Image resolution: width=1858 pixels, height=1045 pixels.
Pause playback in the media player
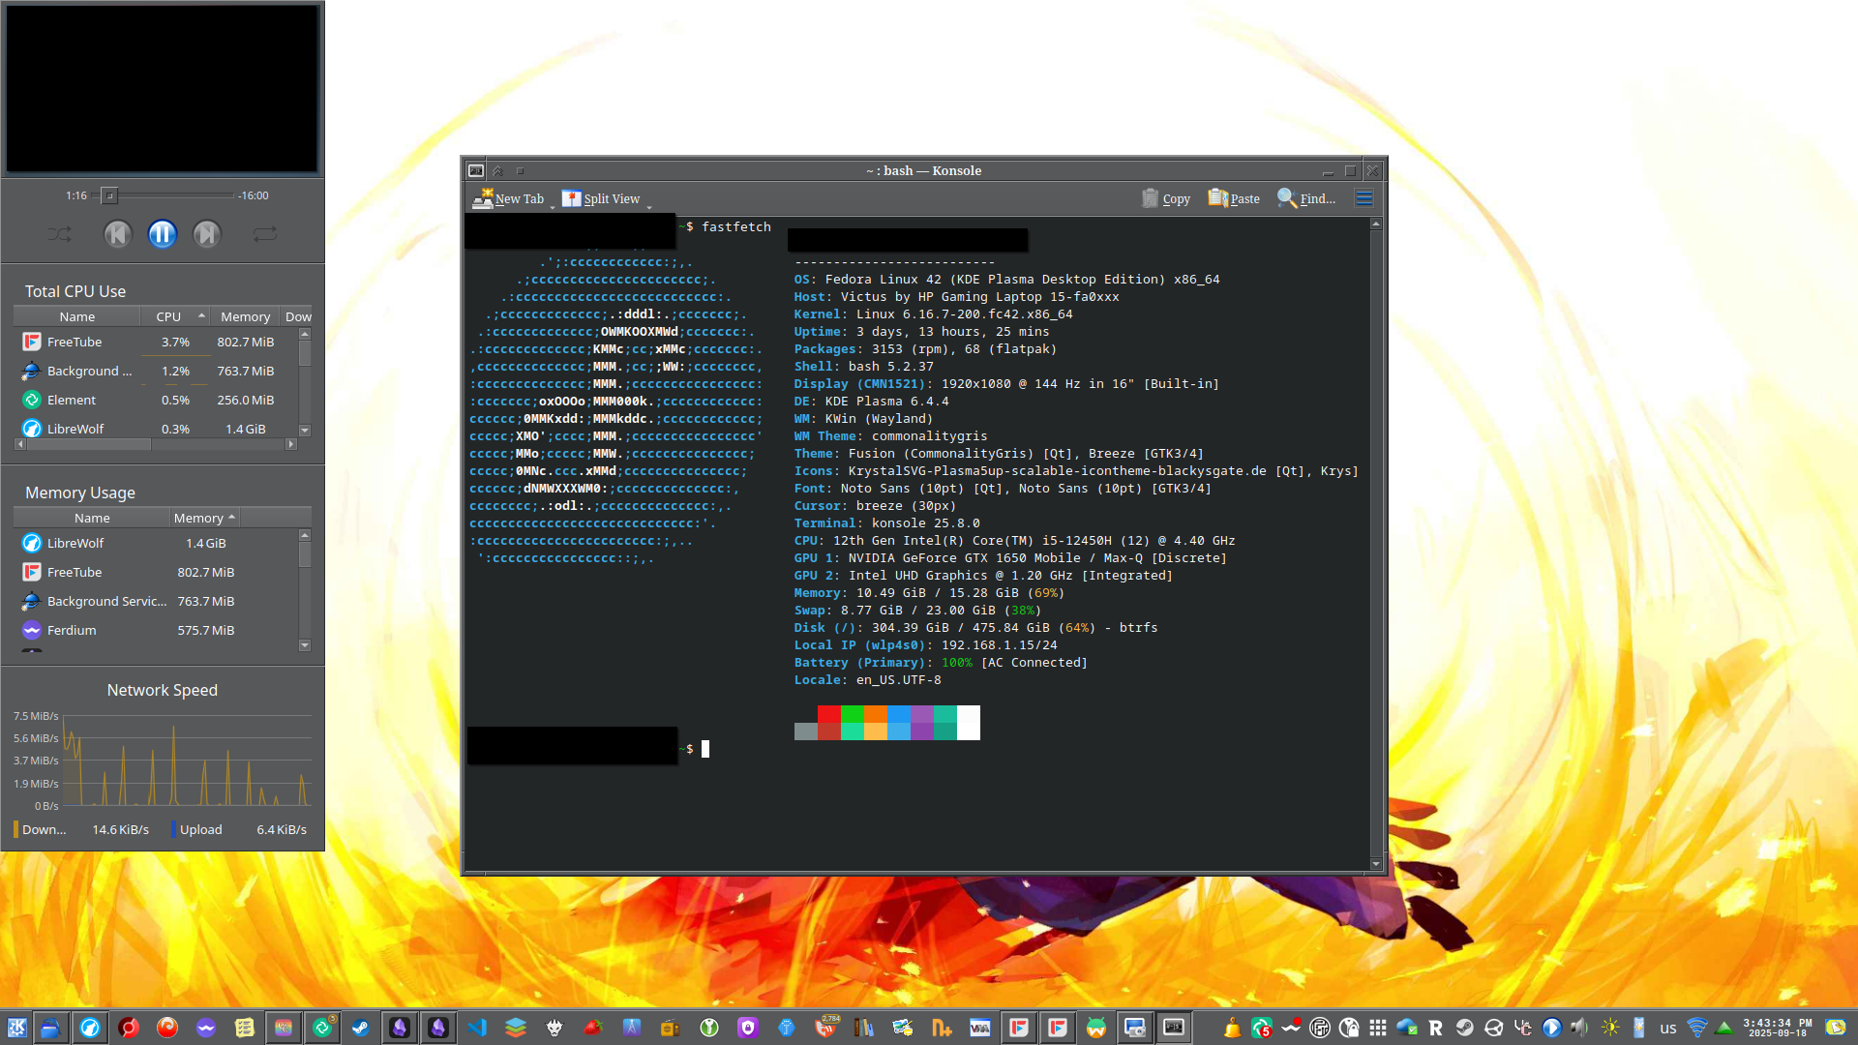[x=163, y=234]
